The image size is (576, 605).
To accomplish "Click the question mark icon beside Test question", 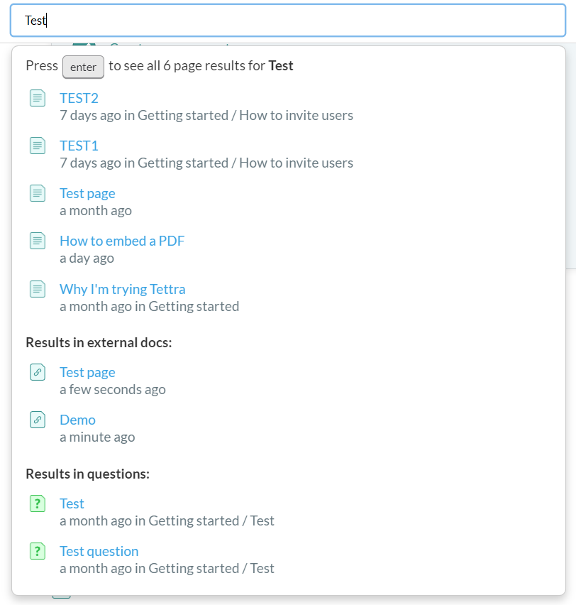I will [x=38, y=551].
